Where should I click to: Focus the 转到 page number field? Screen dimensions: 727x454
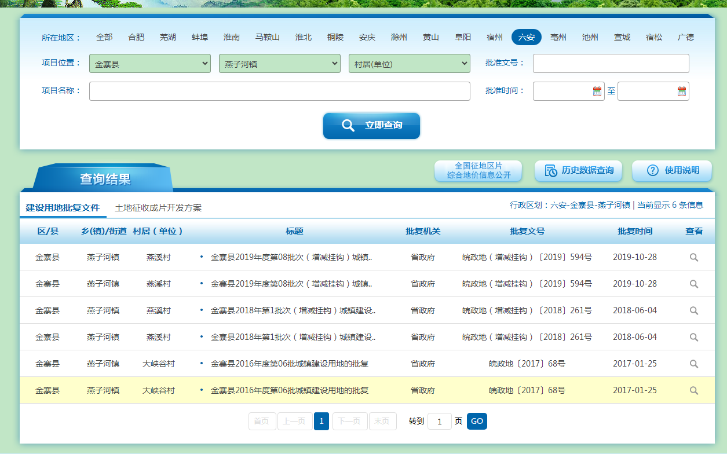click(440, 422)
